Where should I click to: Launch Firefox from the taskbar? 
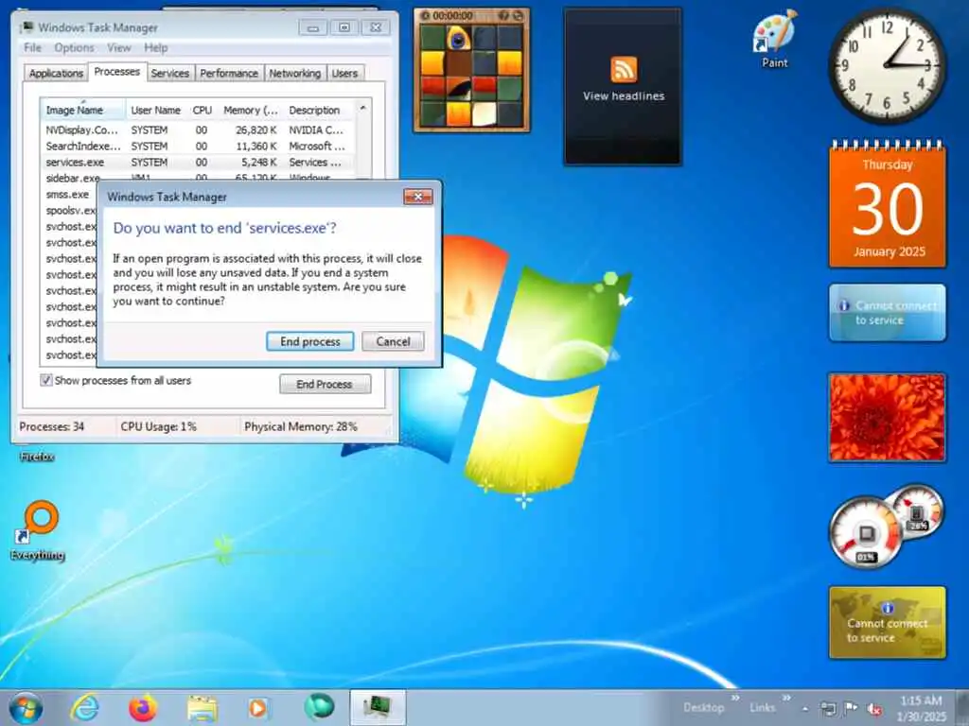click(x=142, y=707)
